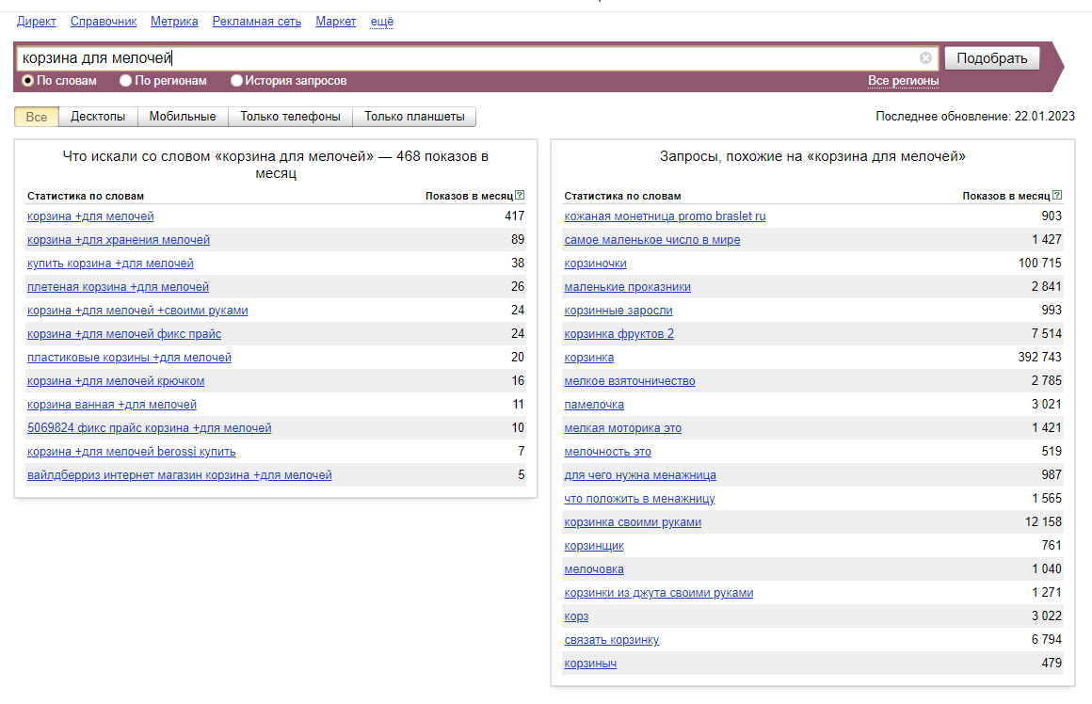The width and height of the screenshot is (1092, 704).
Task: Open similar query 'корзинка своими руками'
Action: click(633, 522)
